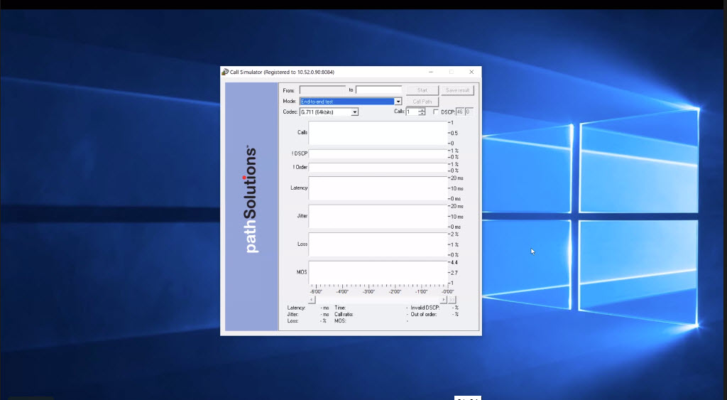Increase Calls count with the up arrow
Image resolution: width=727 pixels, height=400 pixels.
422,109
